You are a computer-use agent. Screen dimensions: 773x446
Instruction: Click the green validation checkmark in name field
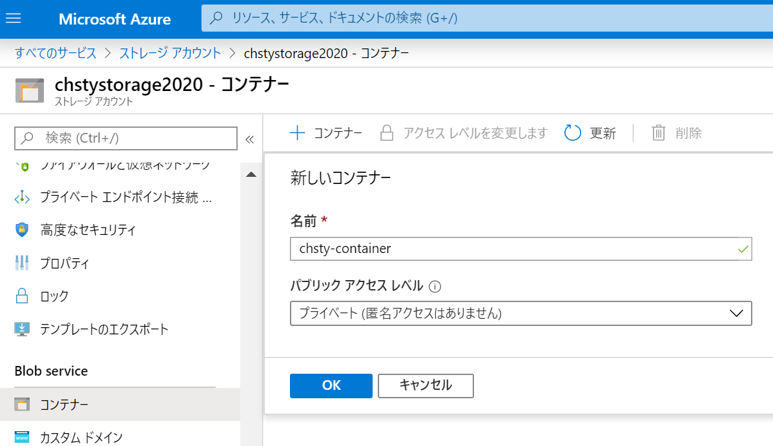tap(743, 249)
